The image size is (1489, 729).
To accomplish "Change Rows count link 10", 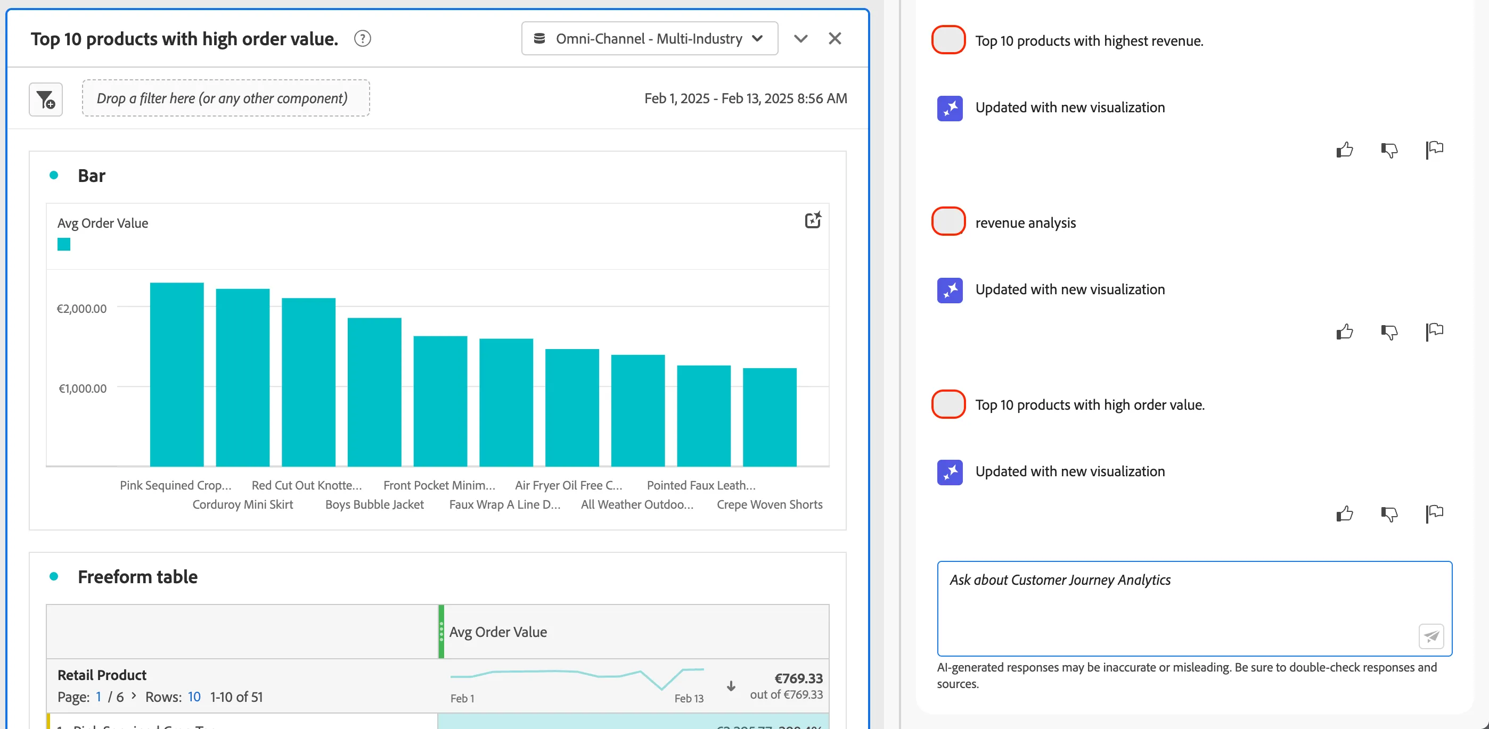I will coord(194,697).
